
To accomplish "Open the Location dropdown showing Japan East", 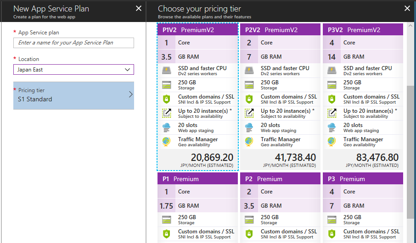I will click(73, 70).
